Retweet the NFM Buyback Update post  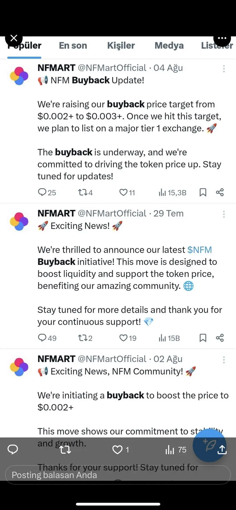click(x=85, y=192)
